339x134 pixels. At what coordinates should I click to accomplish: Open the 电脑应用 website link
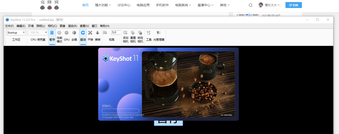click(x=143, y=5)
